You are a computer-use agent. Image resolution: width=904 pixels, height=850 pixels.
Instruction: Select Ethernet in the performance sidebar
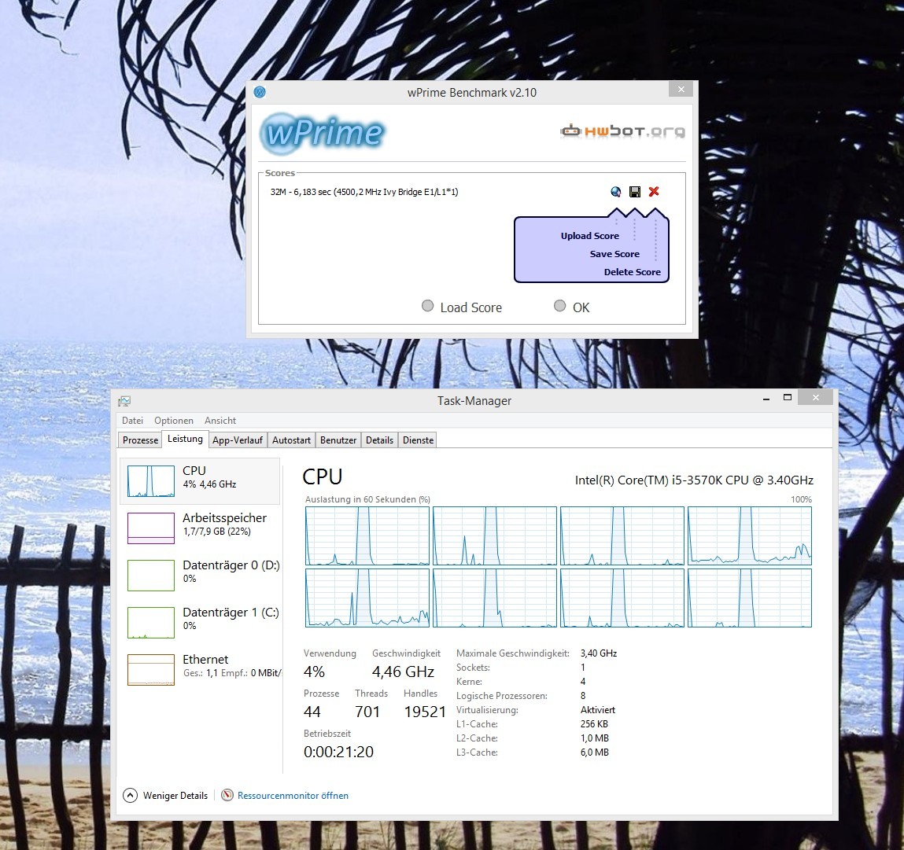200,670
